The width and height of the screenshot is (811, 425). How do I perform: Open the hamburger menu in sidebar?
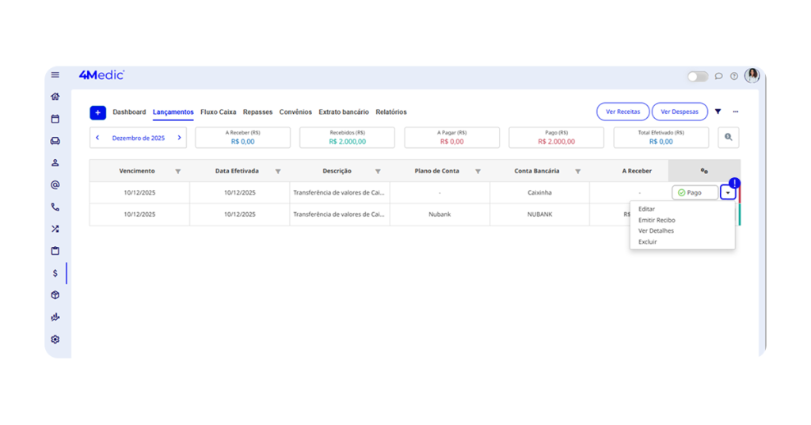(55, 75)
